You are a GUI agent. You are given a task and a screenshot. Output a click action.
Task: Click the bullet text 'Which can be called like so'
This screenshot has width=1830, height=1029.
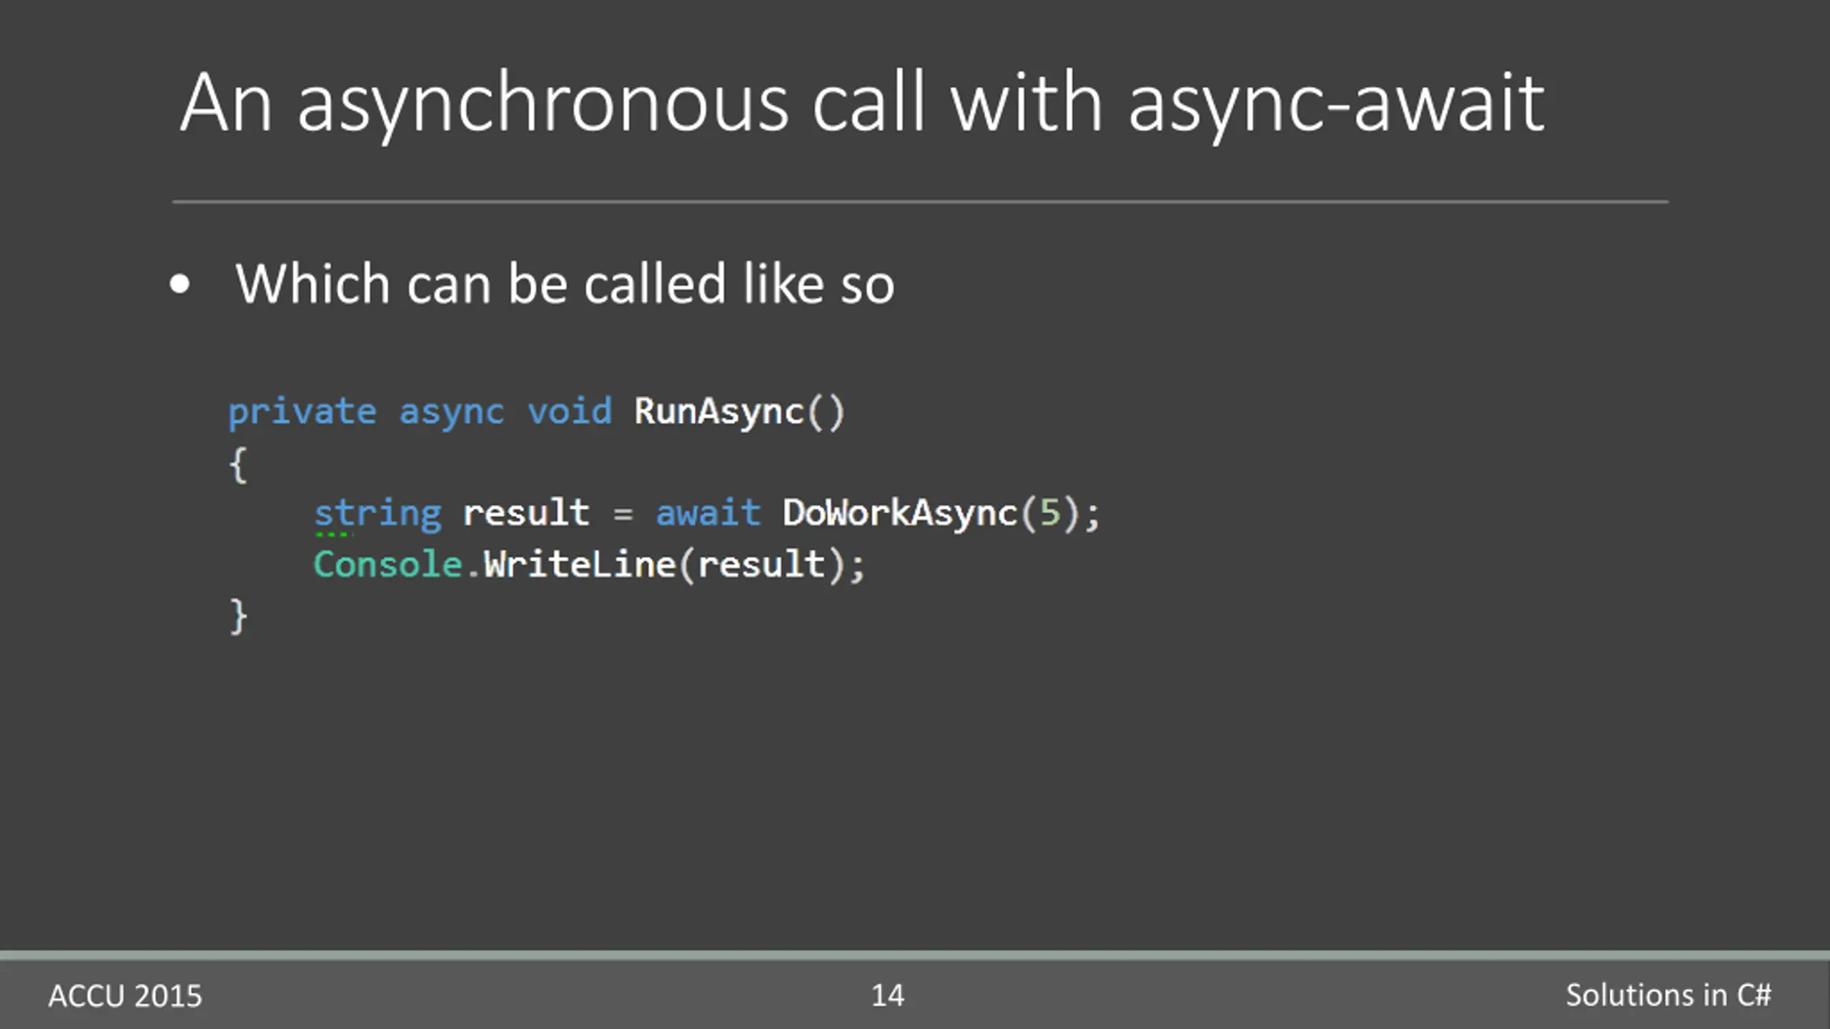[x=565, y=284]
